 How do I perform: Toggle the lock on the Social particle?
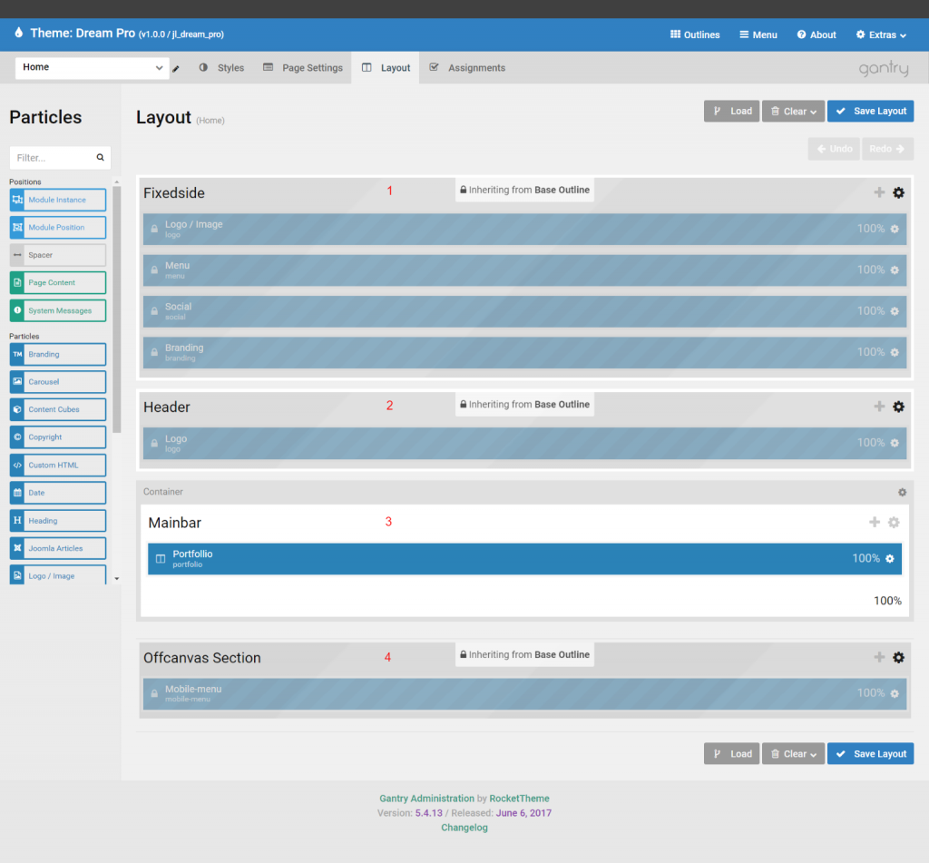152,310
